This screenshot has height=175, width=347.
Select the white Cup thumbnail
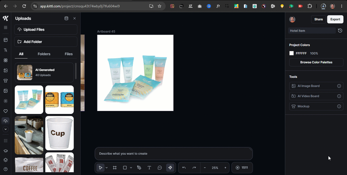[x=60, y=133]
